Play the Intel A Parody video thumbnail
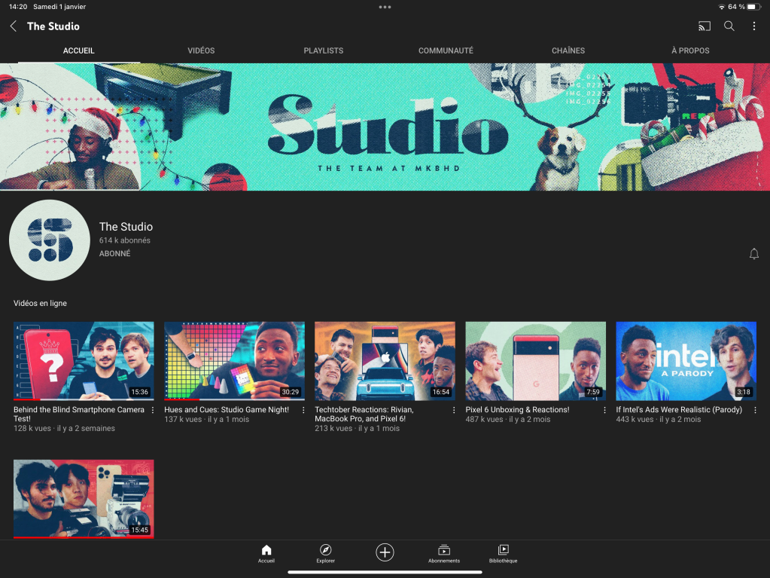 (686, 361)
